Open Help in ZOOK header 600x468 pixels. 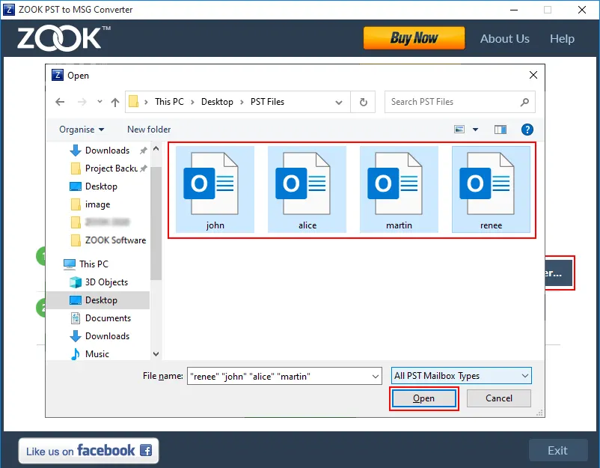[x=562, y=39]
